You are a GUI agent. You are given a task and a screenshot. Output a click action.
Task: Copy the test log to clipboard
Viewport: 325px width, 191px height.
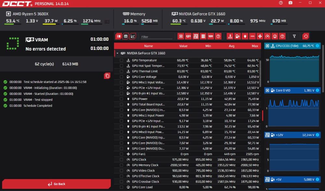(x=107, y=76)
